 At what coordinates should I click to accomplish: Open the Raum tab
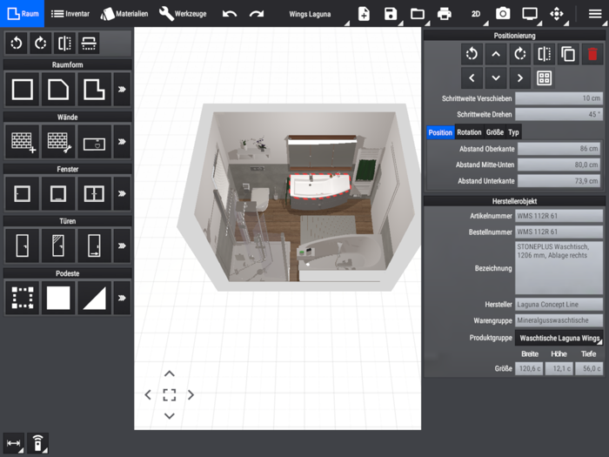pos(22,14)
